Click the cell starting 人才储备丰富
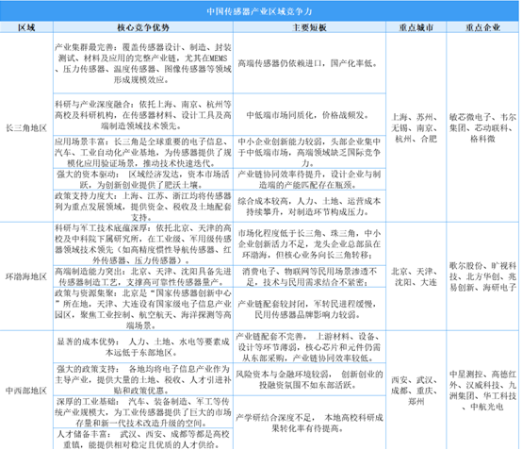 click(x=143, y=440)
